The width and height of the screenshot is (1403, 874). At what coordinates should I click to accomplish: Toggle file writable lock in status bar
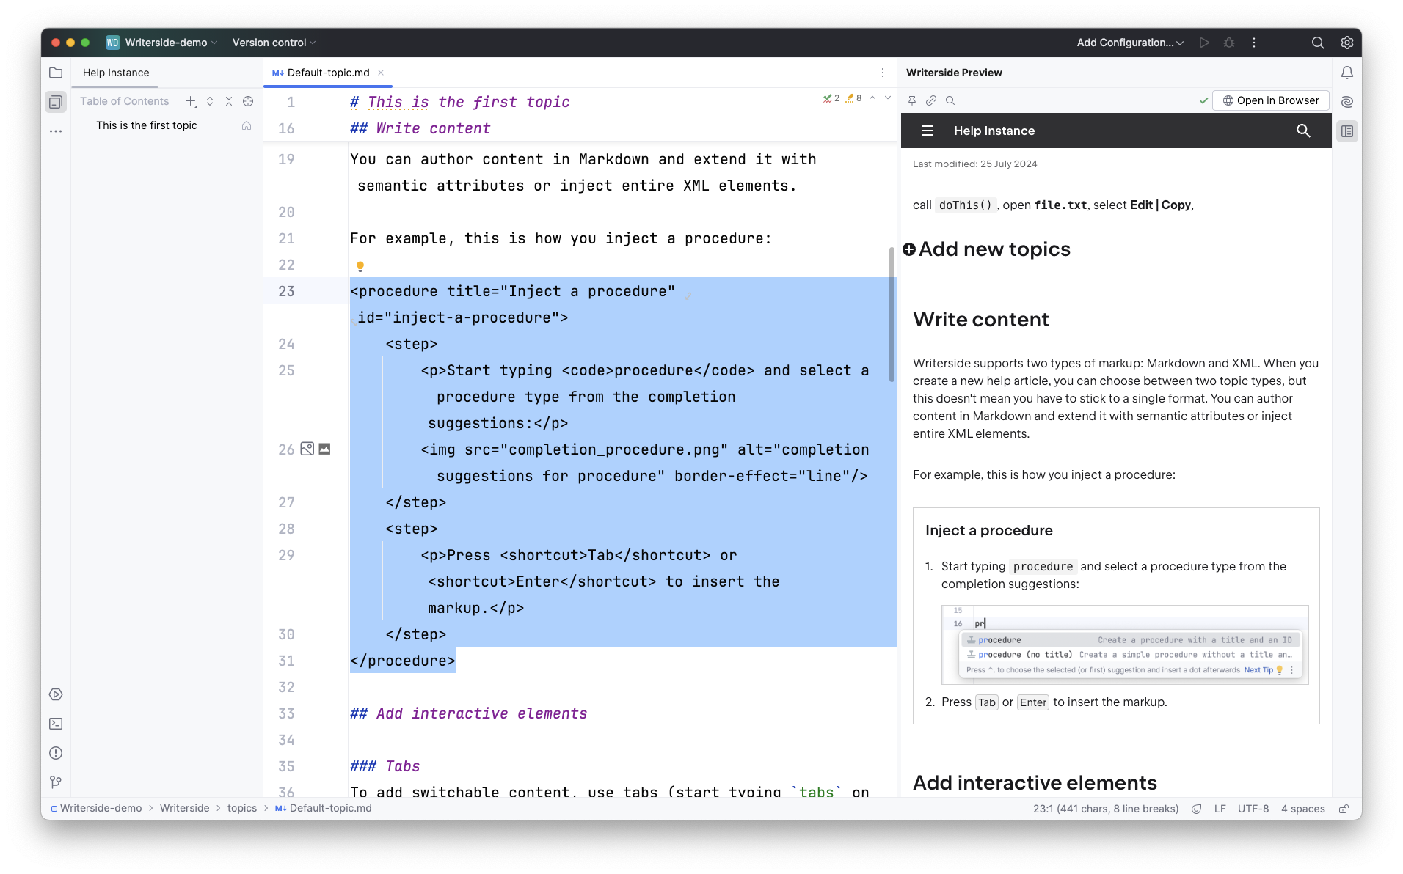[1344, 808]
